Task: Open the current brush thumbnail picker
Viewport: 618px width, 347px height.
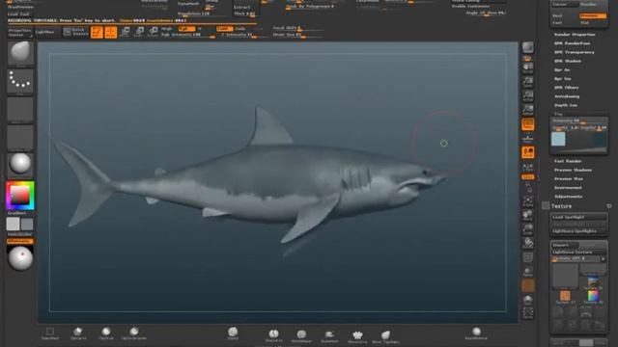Action: pyautogui.click(x=20, y=53)
